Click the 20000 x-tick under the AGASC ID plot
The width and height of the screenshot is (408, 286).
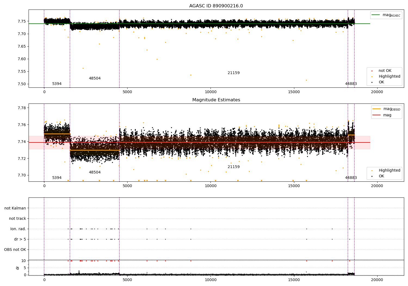click(377, 92)
